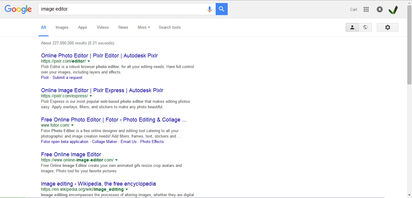The height and width of the screenshot is (198, 412).
Task: Click scrollbar down arrow
Action: pos(409,195)
